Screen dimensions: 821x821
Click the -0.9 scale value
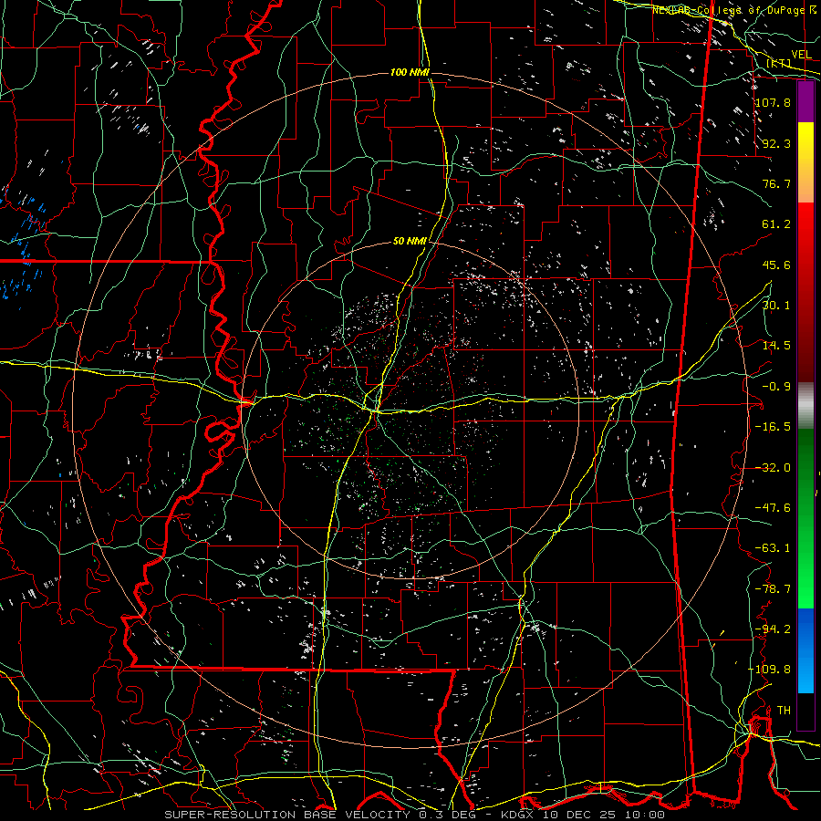point(776,387)
